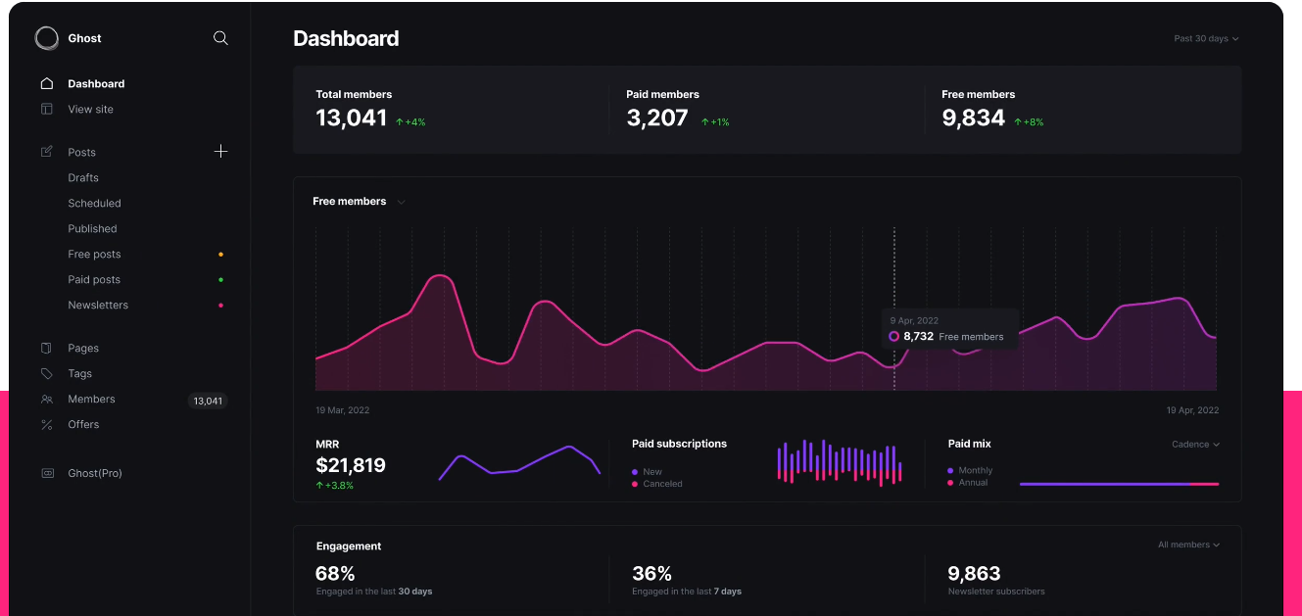Click the Paid mix progress bar
This screenshot has height=616, width=1302.
(x=1119, y=484)
